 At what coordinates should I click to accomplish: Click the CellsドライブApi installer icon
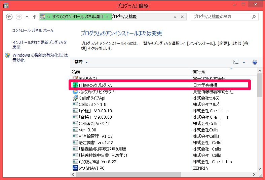tap(75, 98)
